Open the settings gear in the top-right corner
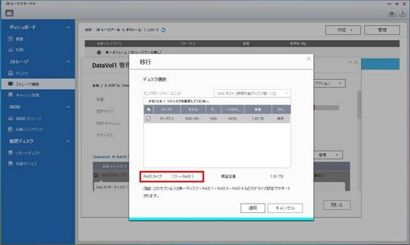Viewport: 410px width, 245px height. coord(391,13)
